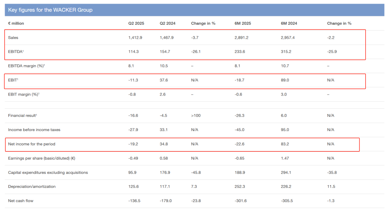
Task: Click the 'Key figures for the WACKER Group' title
Action: pos(50,10)
